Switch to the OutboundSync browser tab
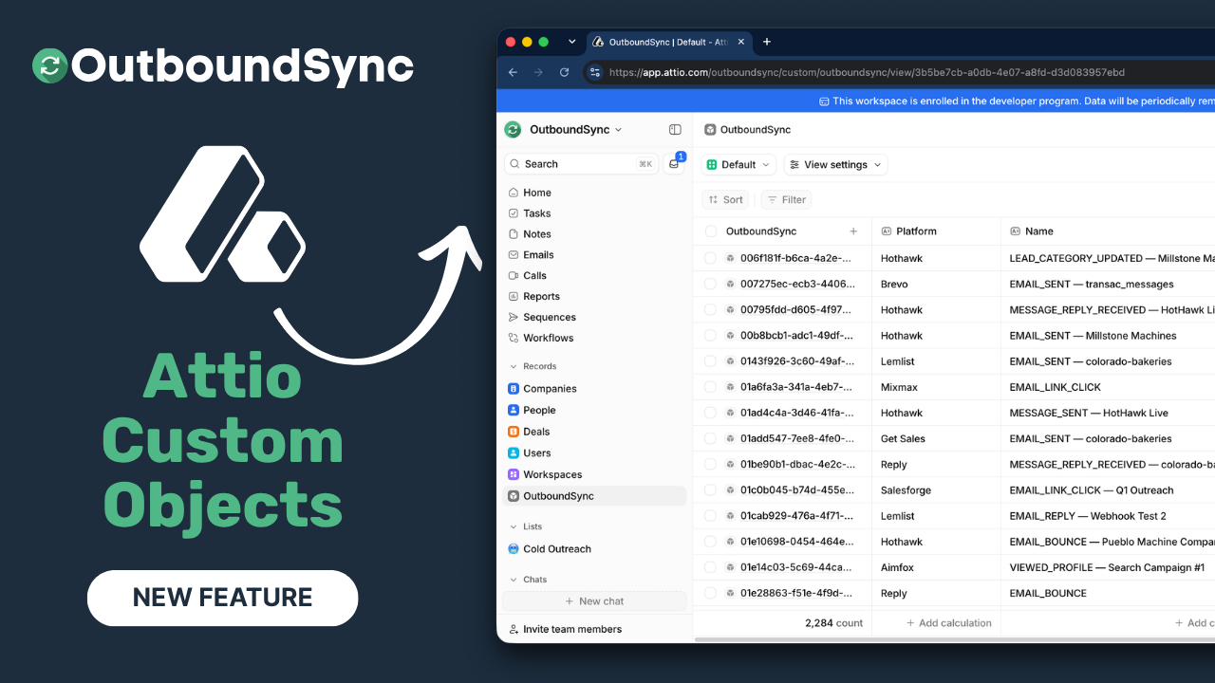This screenshot has height=683, width=1215. (667, 42)
